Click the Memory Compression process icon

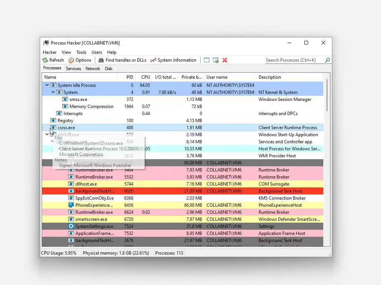[x=65, y=107]
